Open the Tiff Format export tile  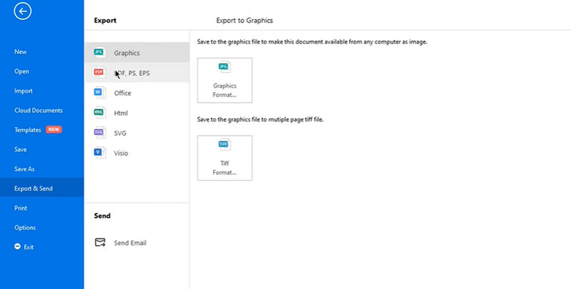coord(225,158)
